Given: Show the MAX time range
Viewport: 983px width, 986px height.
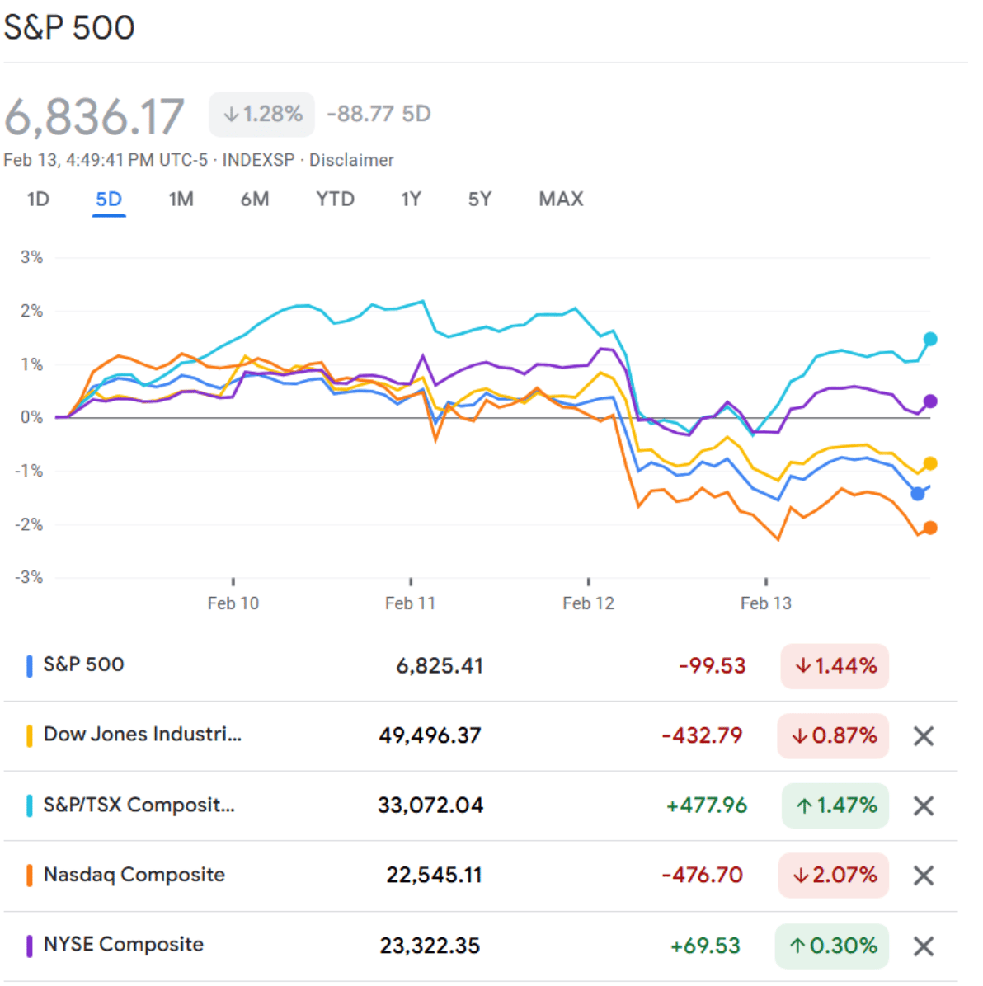Looking at the screenshot, I should [561, 200].
